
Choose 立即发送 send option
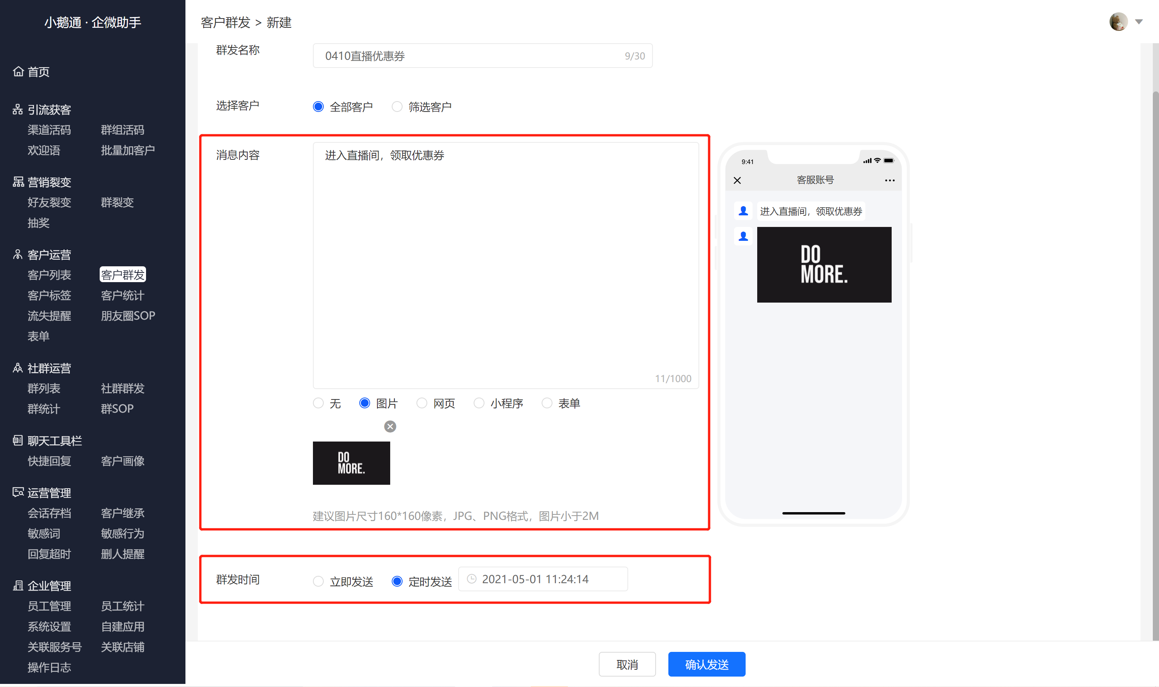coord(318,581)
